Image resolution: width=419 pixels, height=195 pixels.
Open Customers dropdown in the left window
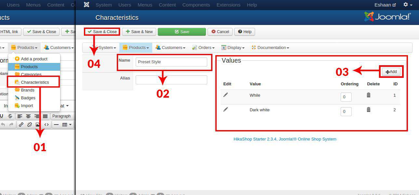pos(59,47)
